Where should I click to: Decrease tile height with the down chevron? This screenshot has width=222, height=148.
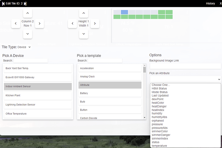click(x=83, y=34)
